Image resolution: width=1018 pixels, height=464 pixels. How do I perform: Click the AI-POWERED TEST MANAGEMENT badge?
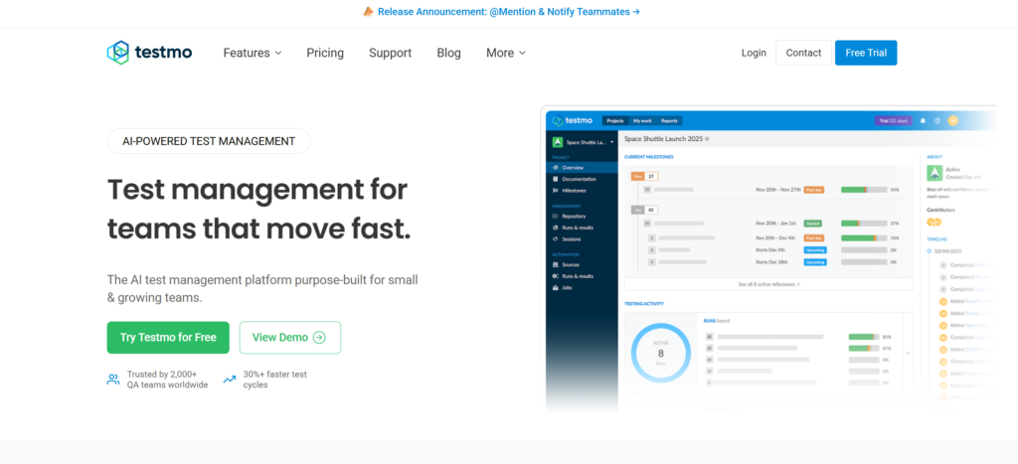pyautogui.click(x=209, y=141)
